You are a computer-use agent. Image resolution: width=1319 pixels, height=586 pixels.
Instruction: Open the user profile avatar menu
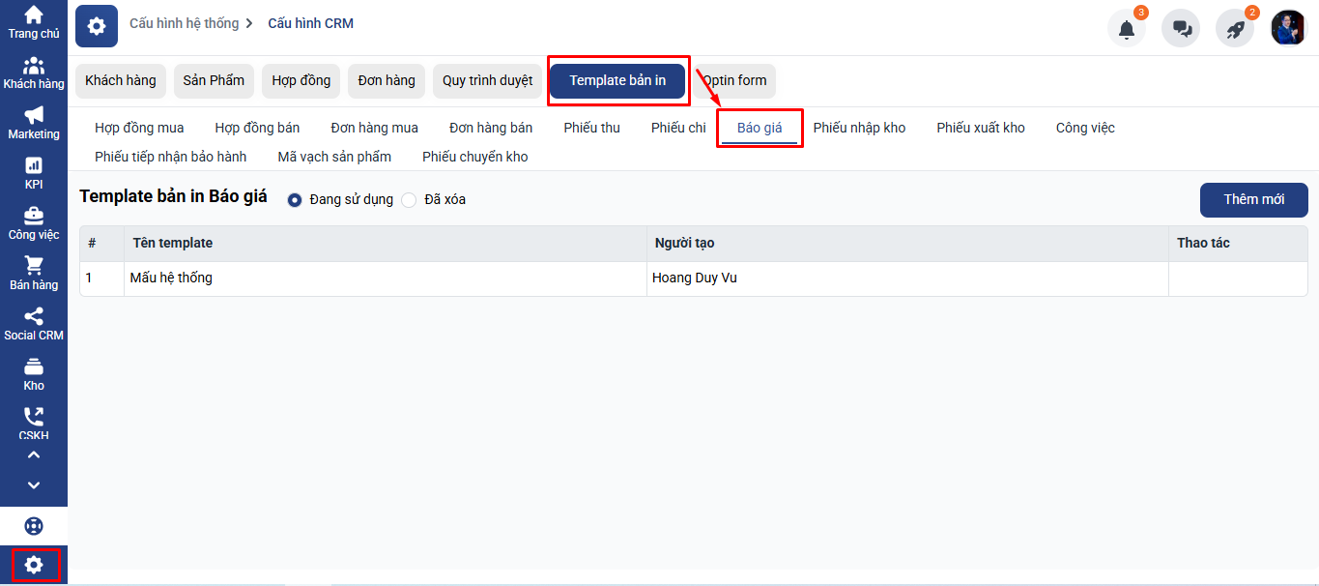pos(1288,28)
